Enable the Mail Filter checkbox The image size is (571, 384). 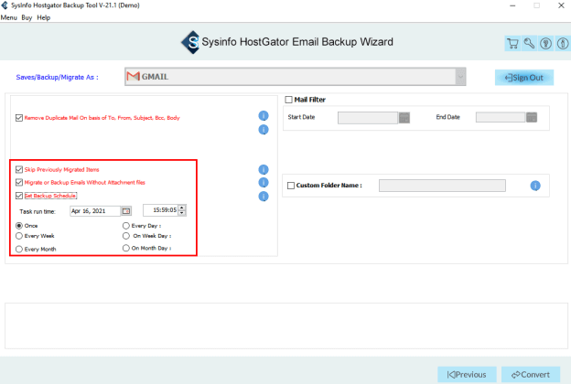pyautogui.click(x=289, y=100)
